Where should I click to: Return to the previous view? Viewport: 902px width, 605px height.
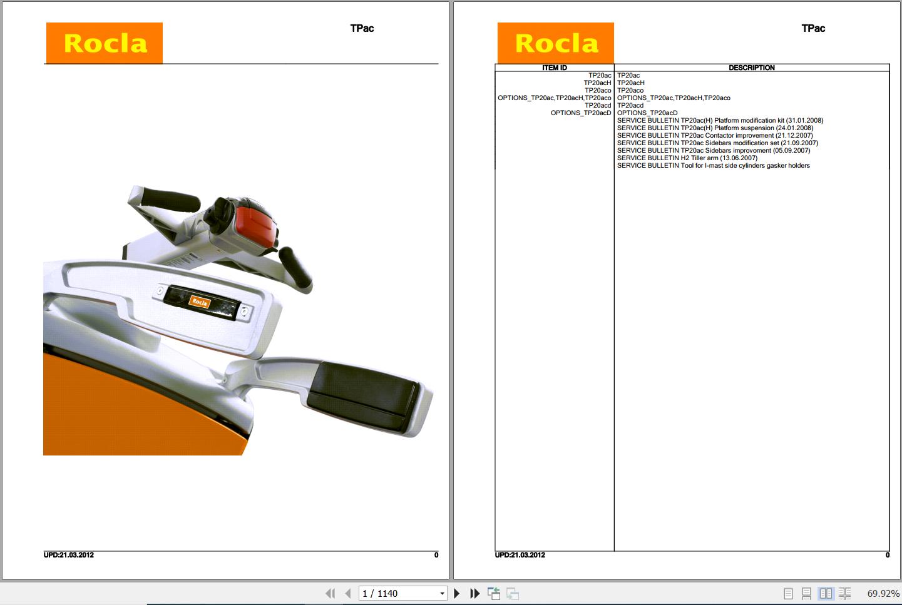(495, 592)
